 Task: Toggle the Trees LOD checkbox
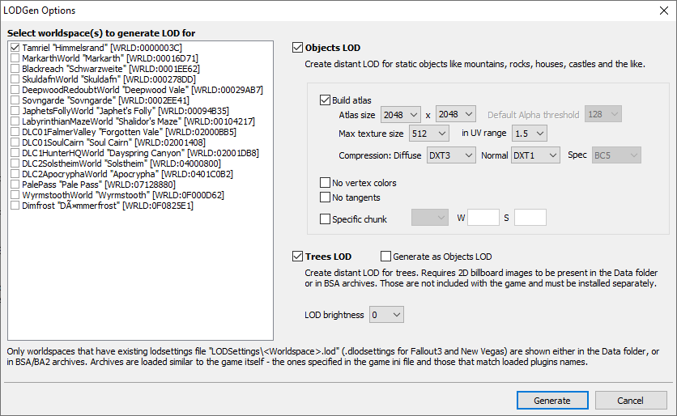(x=297, y=257)
